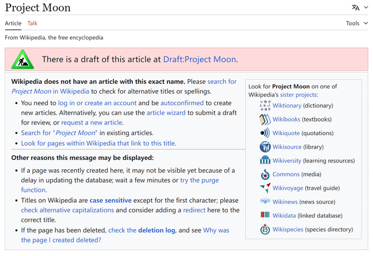This screenshot has height=256, width=373.
Task: Click the Wikiversity logo icon
Action: [265, 161]
